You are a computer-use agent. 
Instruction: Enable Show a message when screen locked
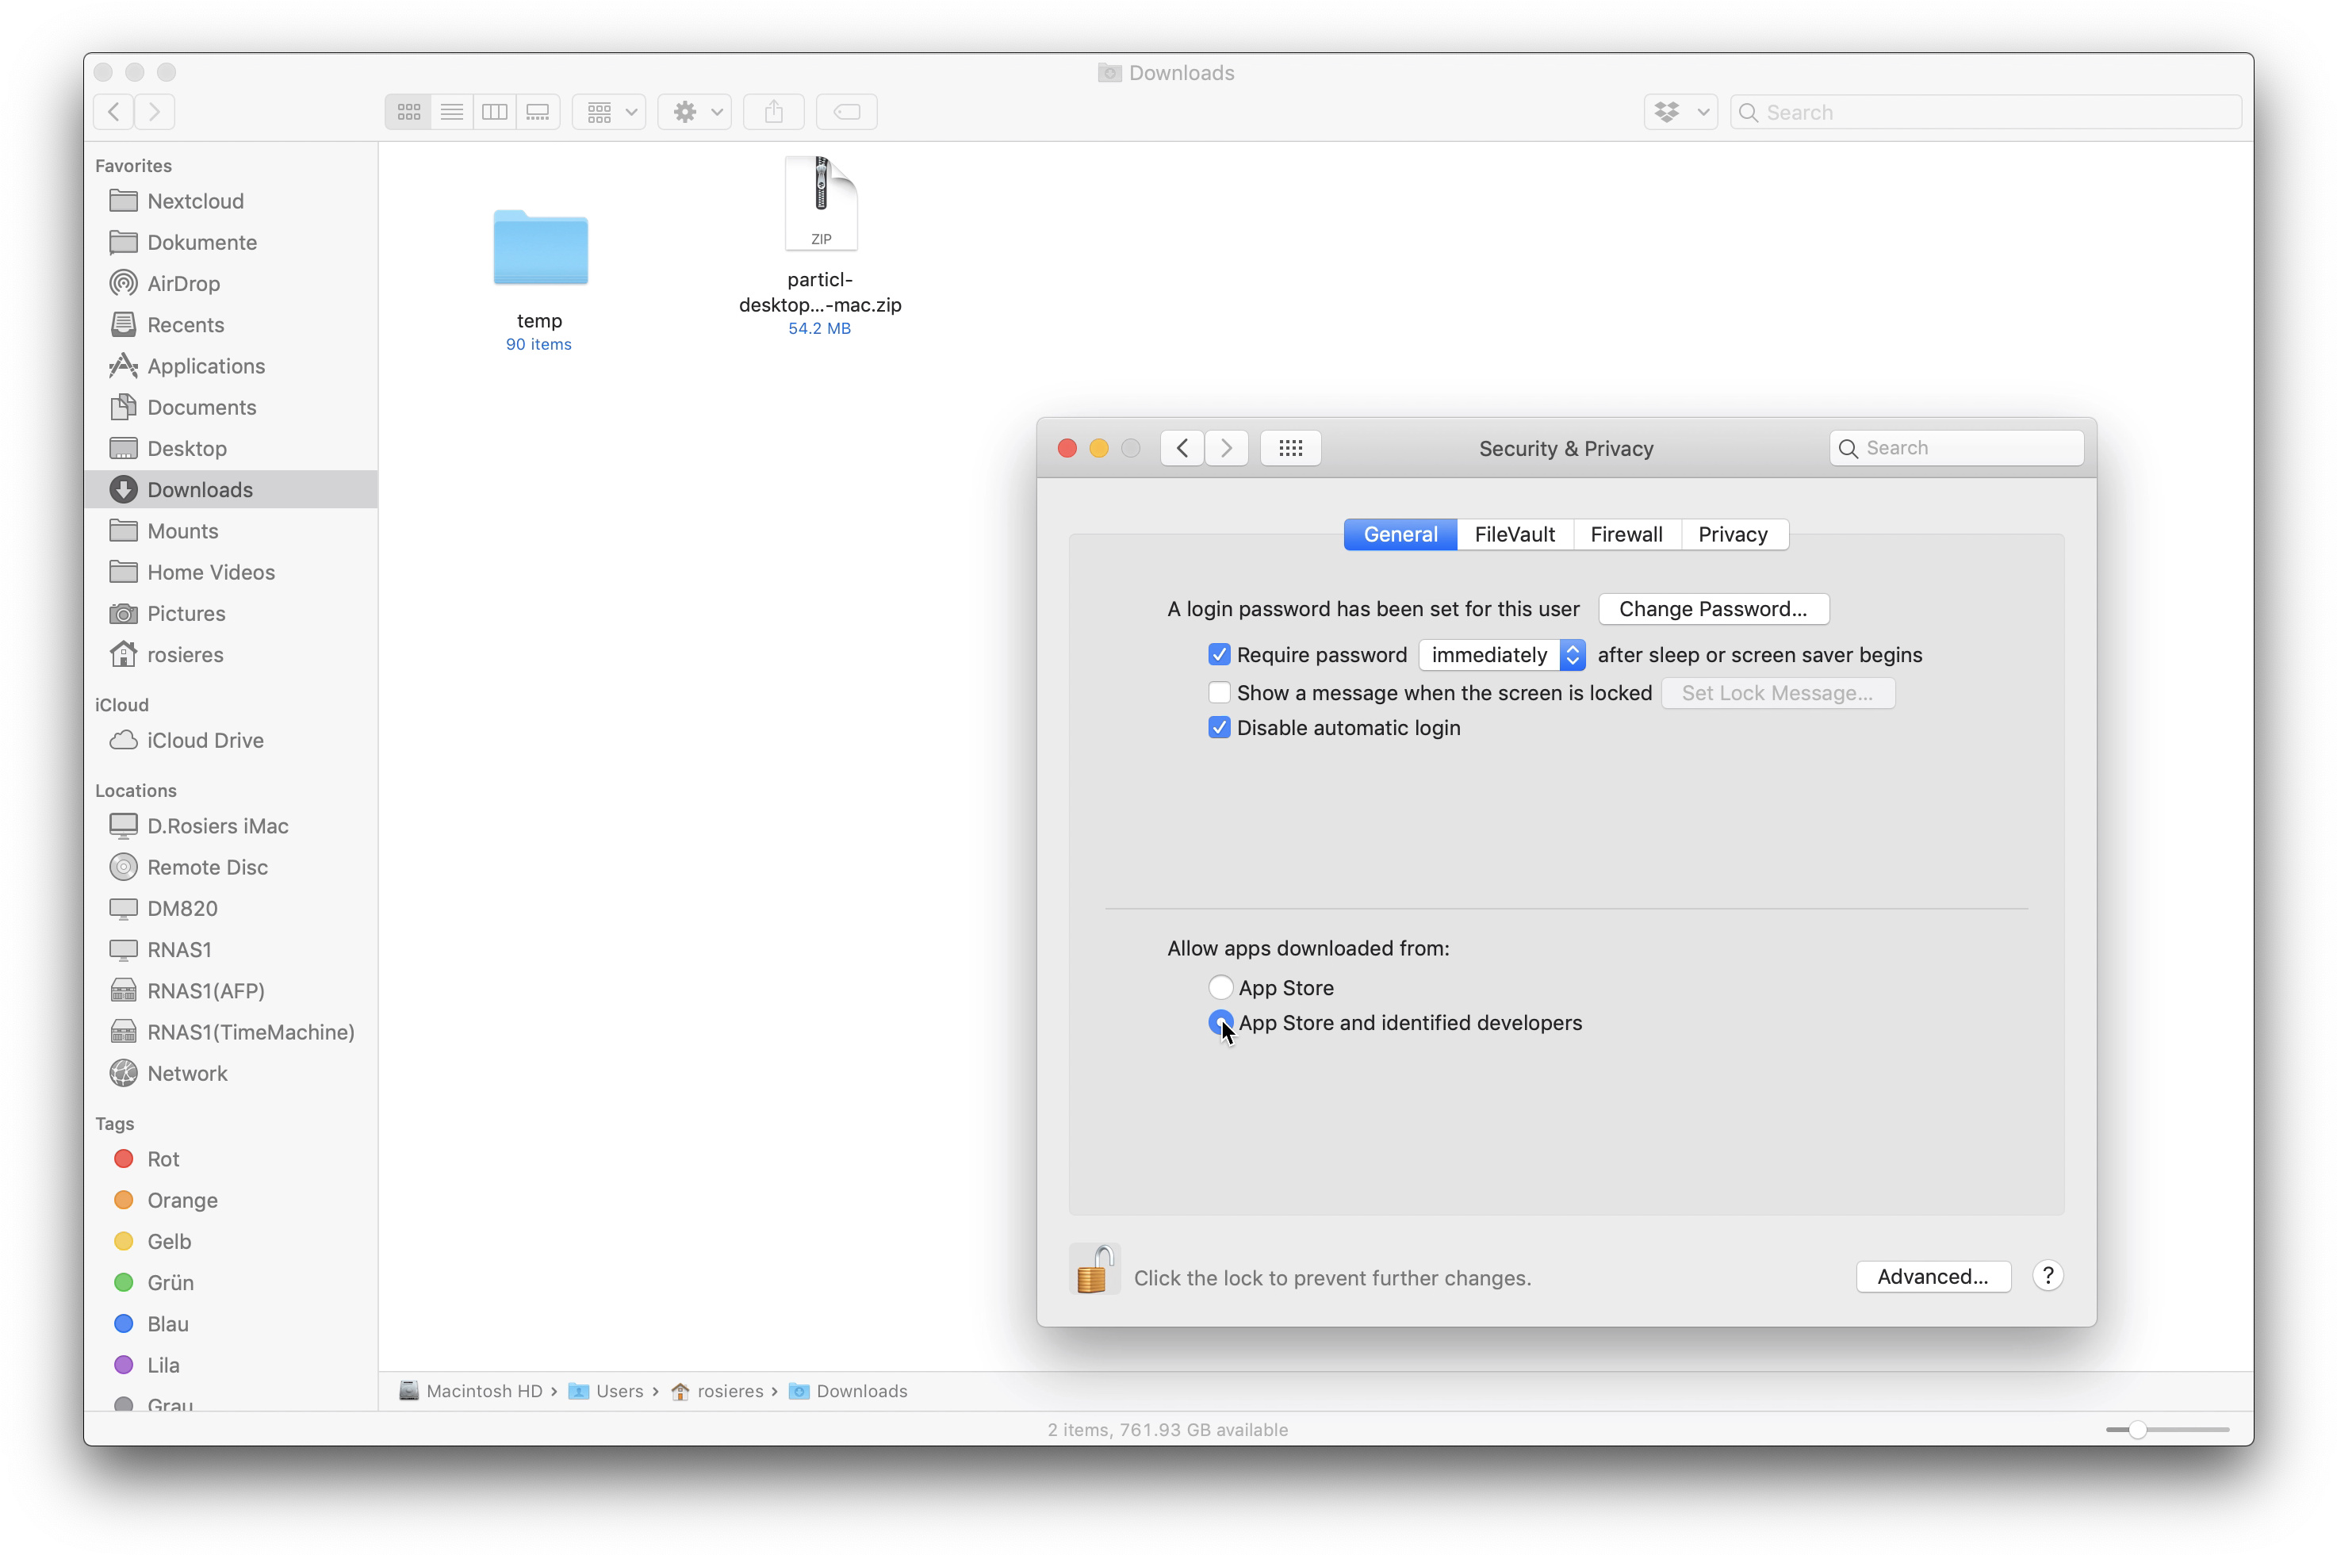coord(1220,692)
